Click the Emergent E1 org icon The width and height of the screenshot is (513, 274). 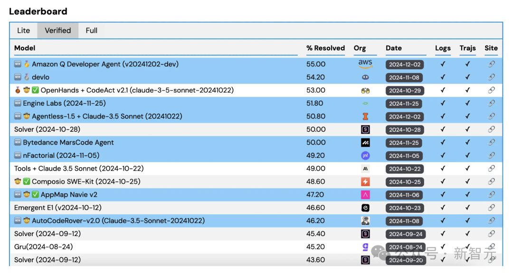364,208
